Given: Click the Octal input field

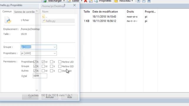Looking at the screenshot, I should pos(40,76).
